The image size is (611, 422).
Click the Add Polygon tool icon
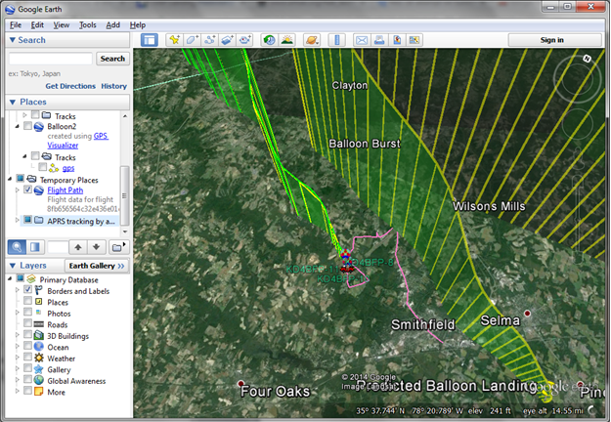point(192,40)
